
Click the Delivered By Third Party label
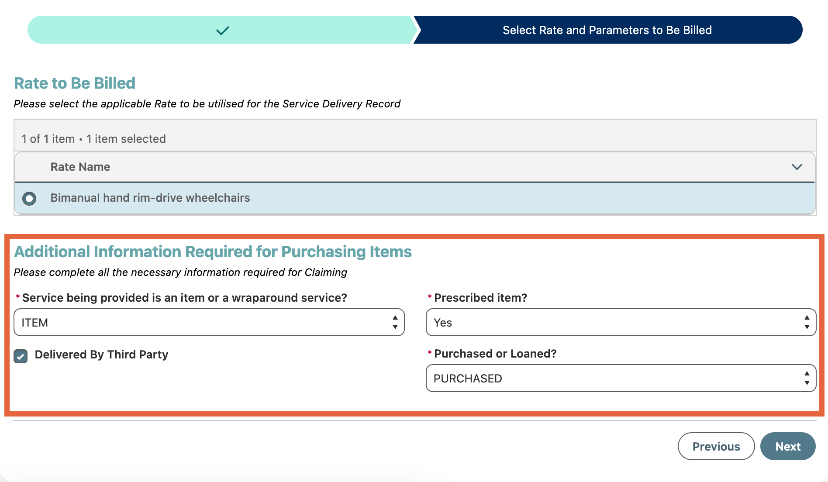click(101, 355)
